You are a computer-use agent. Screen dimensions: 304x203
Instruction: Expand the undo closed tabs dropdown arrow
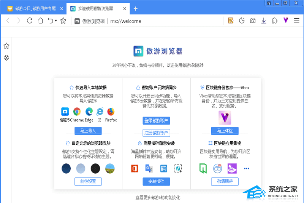(x=56, y=21)
